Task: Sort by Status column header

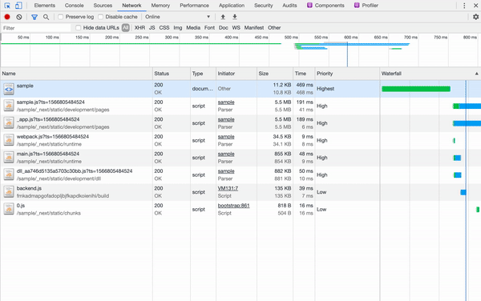Action: point(172,74)
